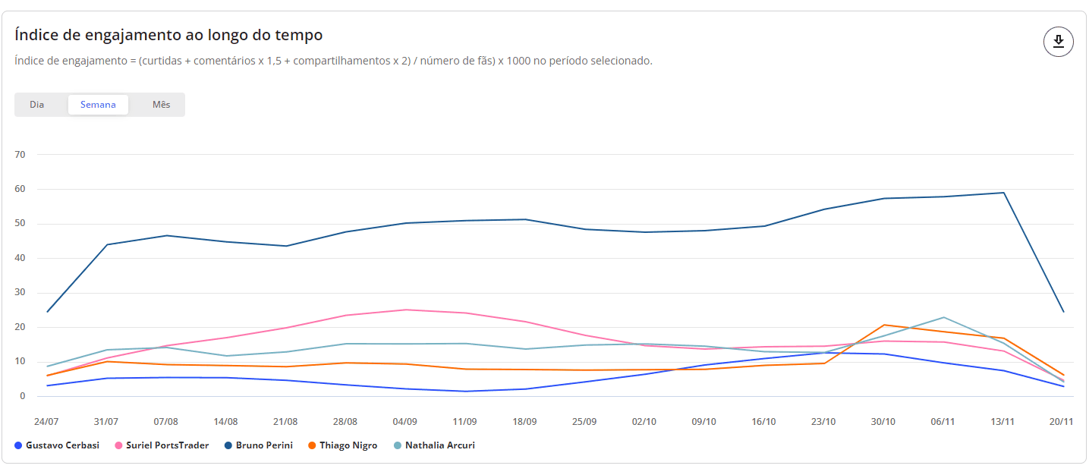Click the chart title text

168,35
